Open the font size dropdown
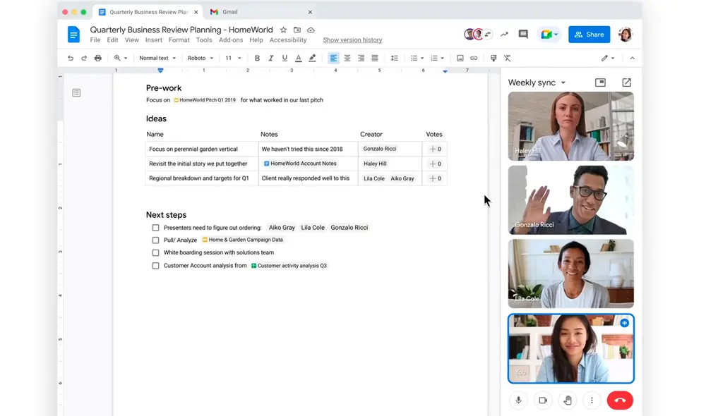Image resolution: width=706 pixels, height=416 pixels. [x=228, y=58]
